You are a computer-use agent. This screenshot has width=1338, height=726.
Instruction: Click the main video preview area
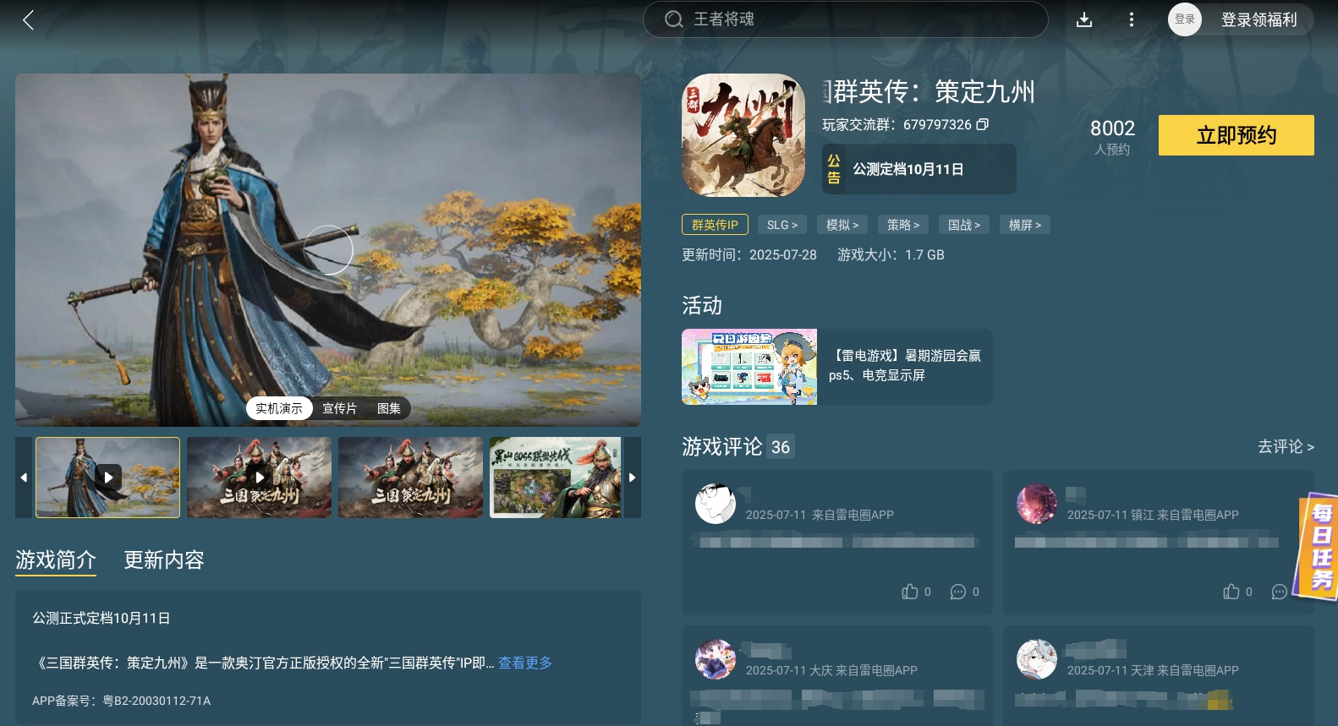(x=328, y=249)
